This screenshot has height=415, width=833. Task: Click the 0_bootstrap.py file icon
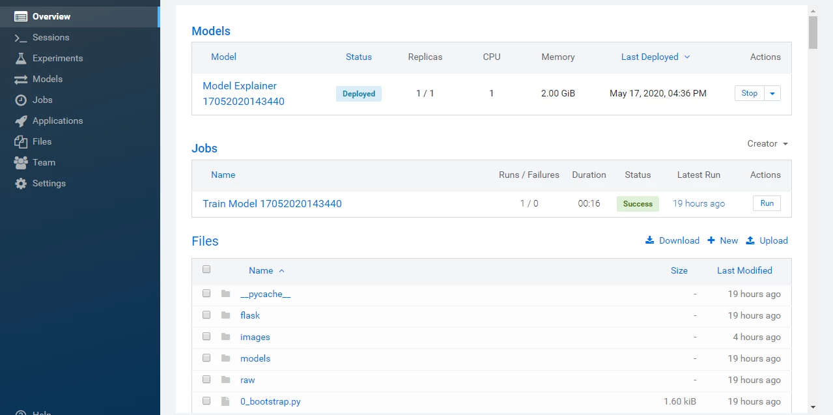click(225, 401)
